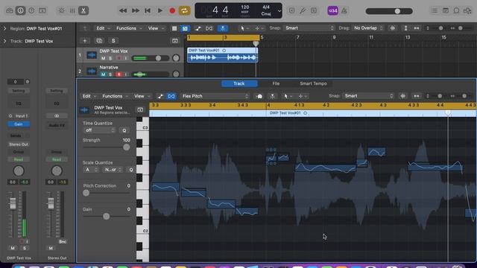Open the Time Quantize off dropdown

99,130
